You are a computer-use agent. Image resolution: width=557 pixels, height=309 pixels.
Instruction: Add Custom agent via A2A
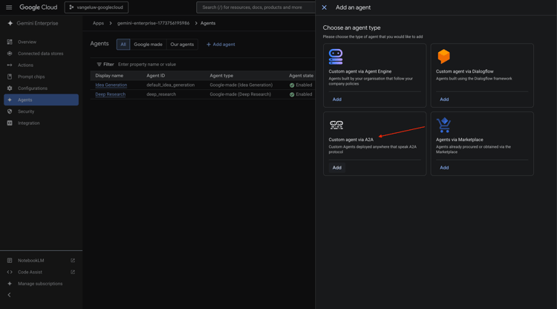tap(336, 168)
